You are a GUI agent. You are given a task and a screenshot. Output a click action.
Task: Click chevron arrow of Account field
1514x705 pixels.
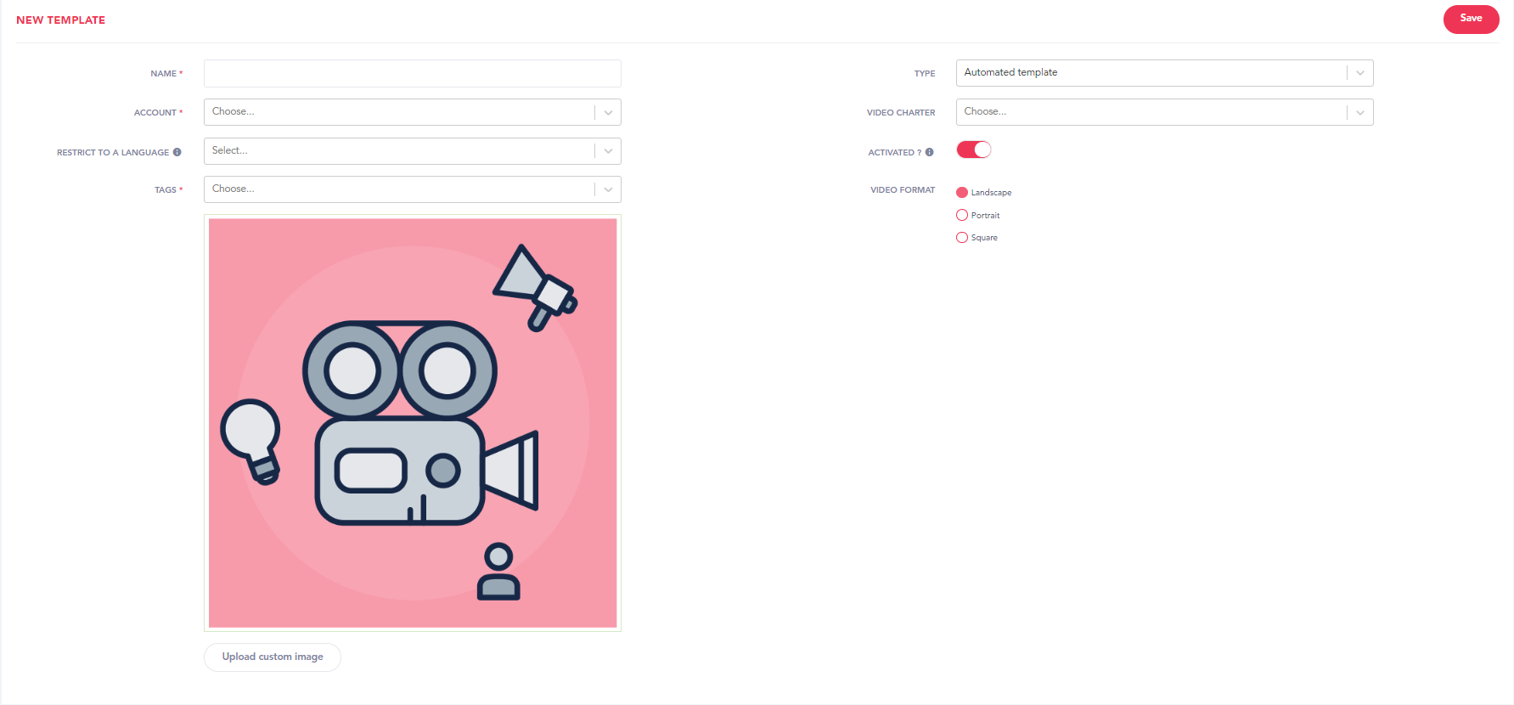pos(608,112)
